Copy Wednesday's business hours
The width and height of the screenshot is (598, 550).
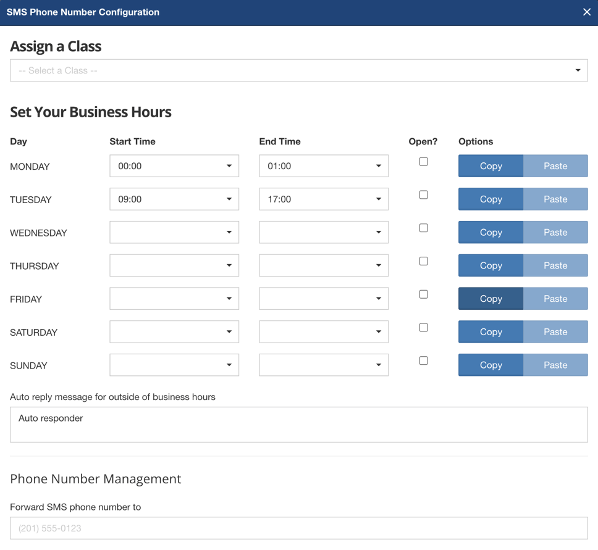491,233
